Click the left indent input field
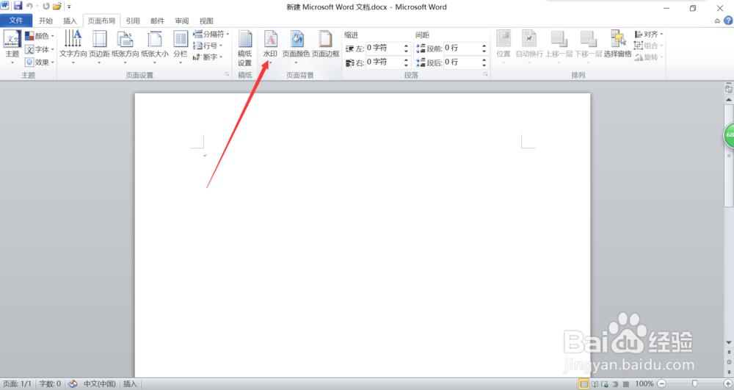 [x=383, y=48]
